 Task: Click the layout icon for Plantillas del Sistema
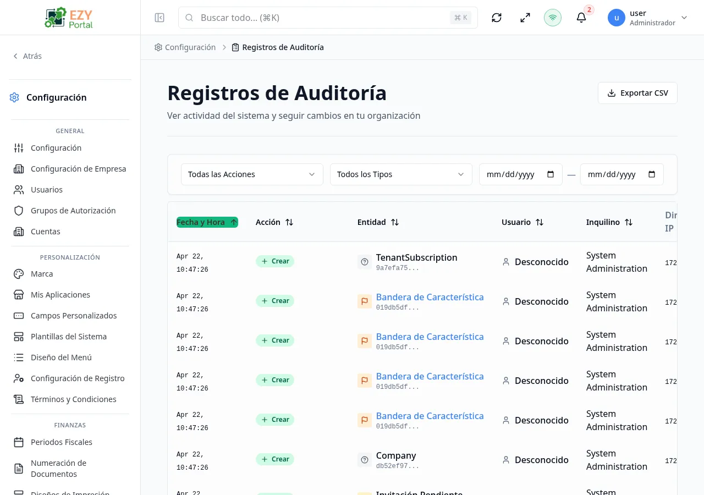[19, 337]
